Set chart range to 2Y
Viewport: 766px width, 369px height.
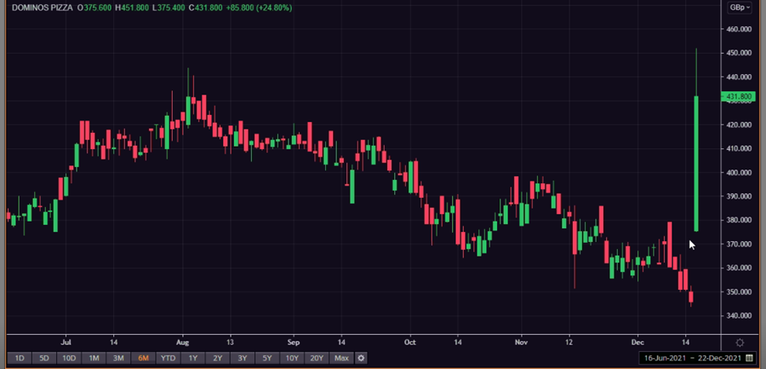click(218, 358)
